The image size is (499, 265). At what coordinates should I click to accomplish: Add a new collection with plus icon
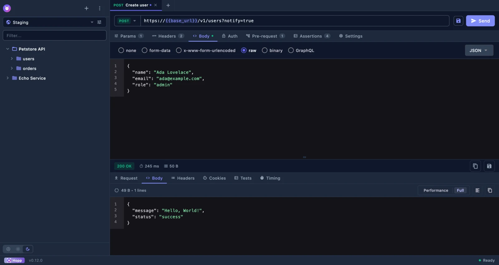coord(86,8)
